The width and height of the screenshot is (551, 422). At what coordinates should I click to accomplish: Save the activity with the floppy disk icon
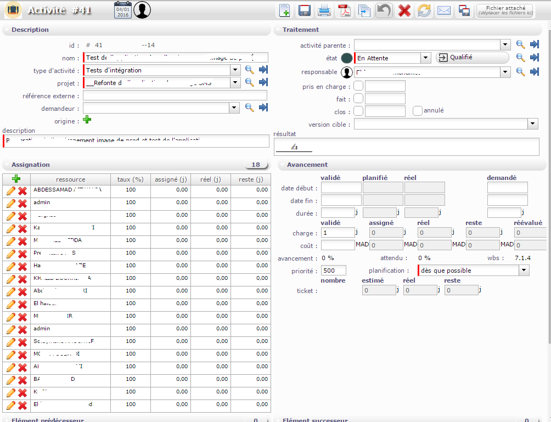coord(305,10)
